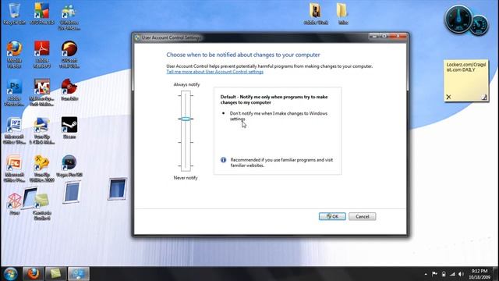The height and width of the screenshot is (281, 499).
Task: Set the UAC slider to Never notify bottom tick
Action: [x=186, y=166]
